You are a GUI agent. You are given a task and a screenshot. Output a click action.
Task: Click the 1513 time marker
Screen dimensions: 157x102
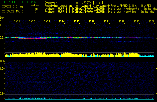[x=47, y=21]
